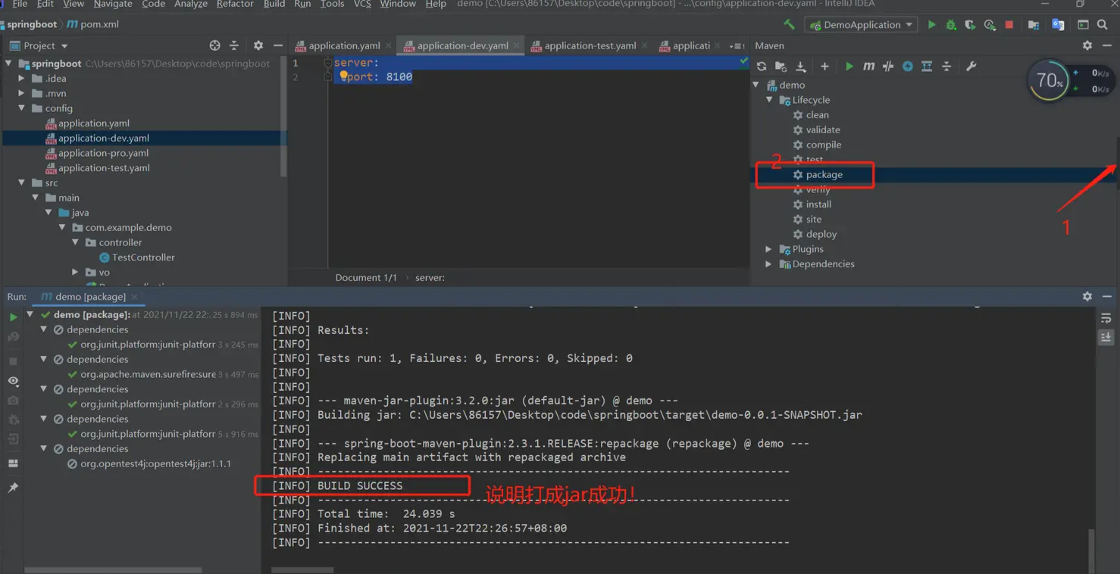The image size is (1120, 574).
Task: Click the console horizontal scrollbar
Action: click(302, 569)
